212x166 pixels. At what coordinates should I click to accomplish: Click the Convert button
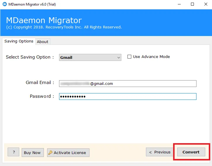[x=191, y=152]
